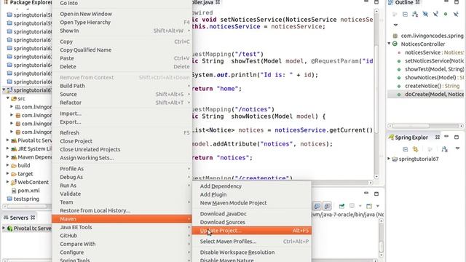Image resolution: width=466 pixels, height=262 pixels.
Task: Open the Build Path submenu
Action: click(x=122, y=86)
